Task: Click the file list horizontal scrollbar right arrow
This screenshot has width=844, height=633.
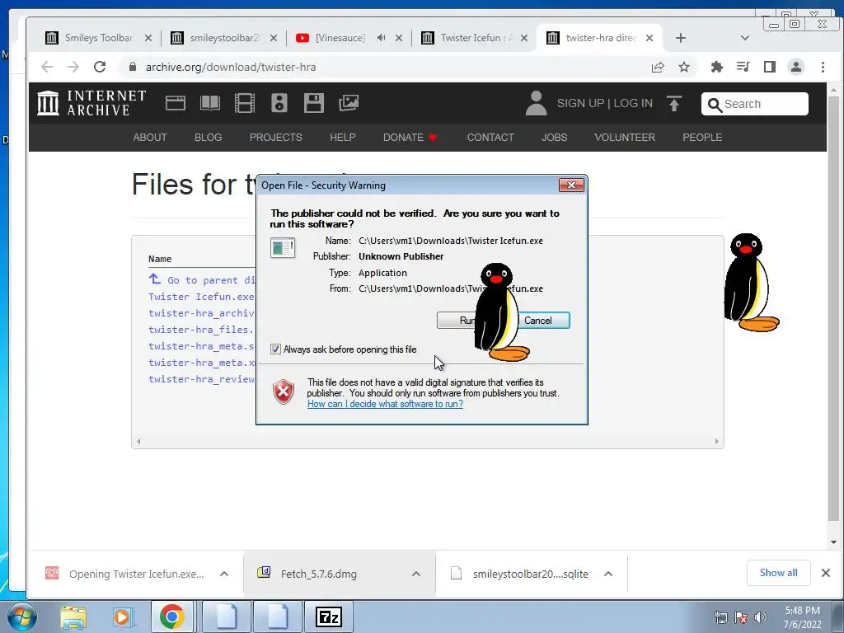Action: 716,442
